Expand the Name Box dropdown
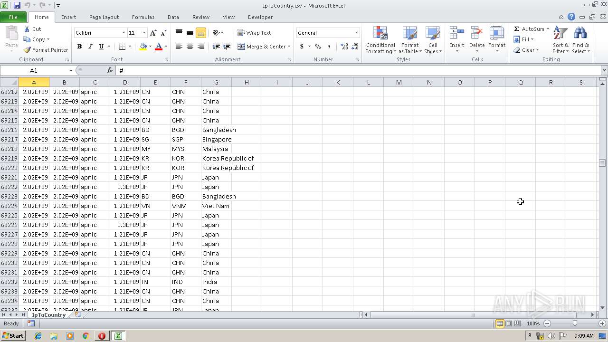This screenshot has width=608, height=342. 71,70
